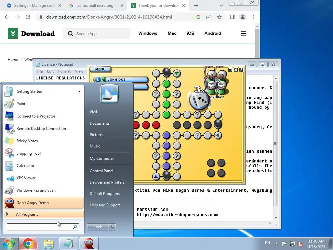This screenshot has width=333, height=250.
Task: Go back in Chrome
Action: pos(7,17)
